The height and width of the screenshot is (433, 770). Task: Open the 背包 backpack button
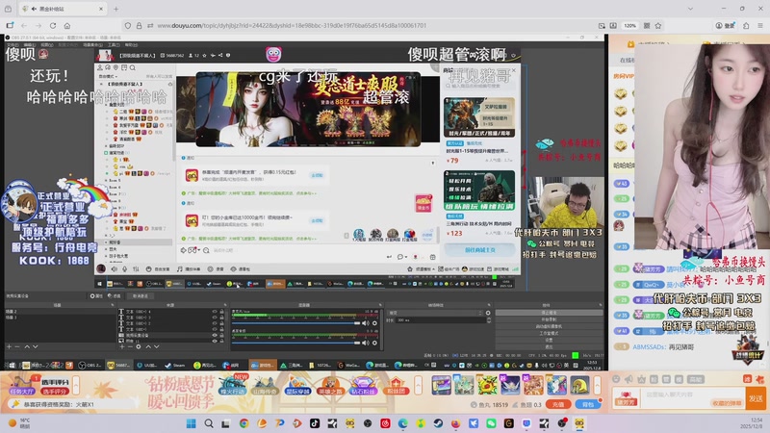(588, 404)
